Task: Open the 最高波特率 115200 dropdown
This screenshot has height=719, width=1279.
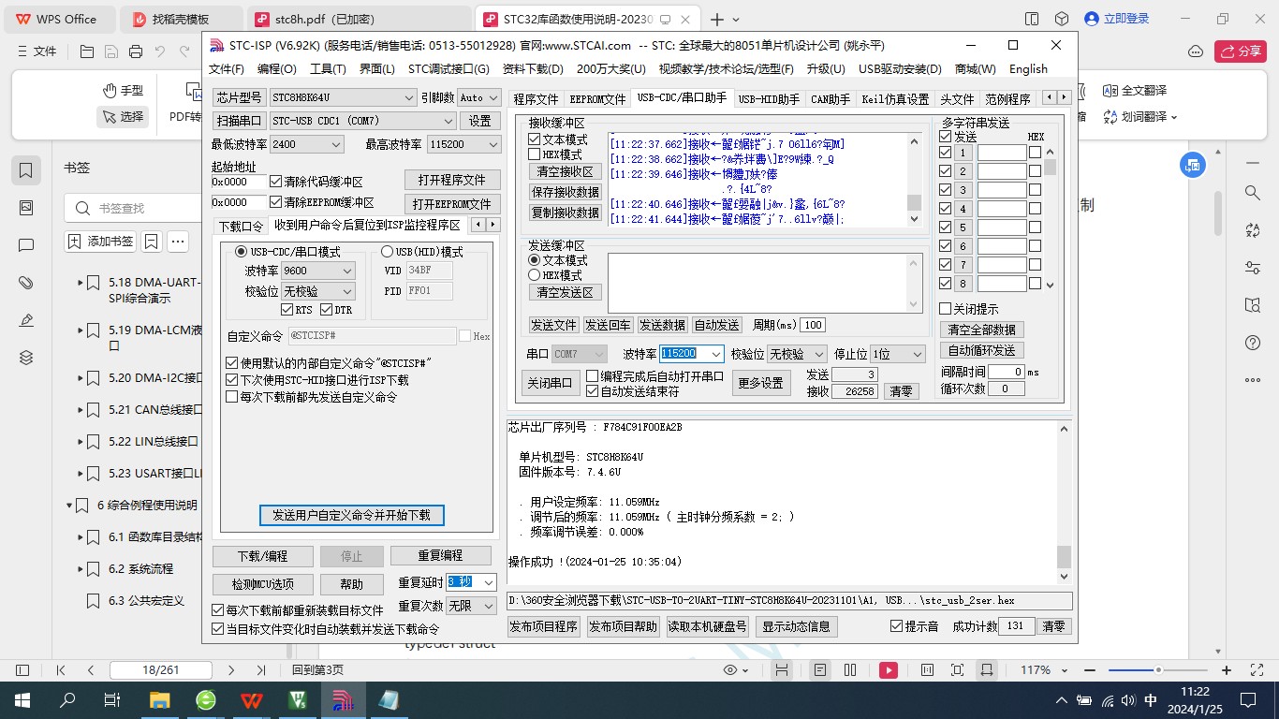Action: pyautogui.click(x=492, y=144)
